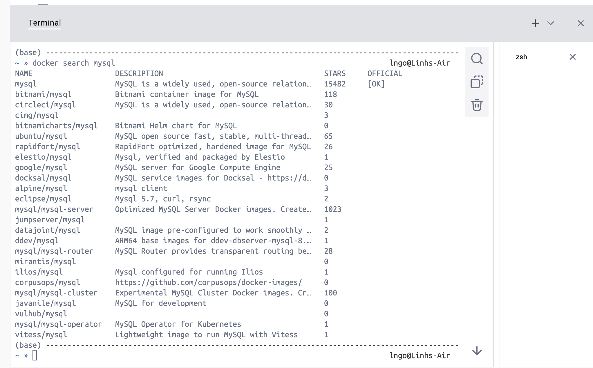Click the mysql/mysql-operator result name
The height and width of the screenshot is (368, 593).
pyautogui.click(x=58, y=324)
